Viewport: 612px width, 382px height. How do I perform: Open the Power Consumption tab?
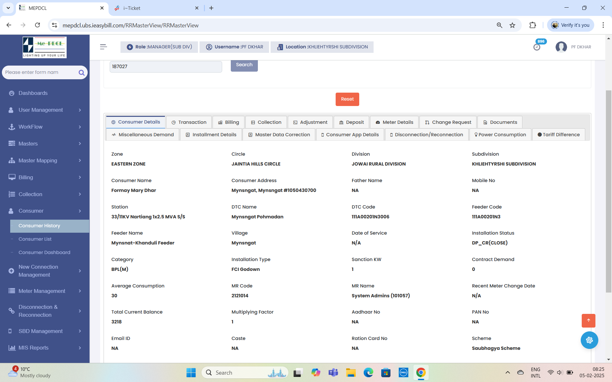[x=500, y=135]
